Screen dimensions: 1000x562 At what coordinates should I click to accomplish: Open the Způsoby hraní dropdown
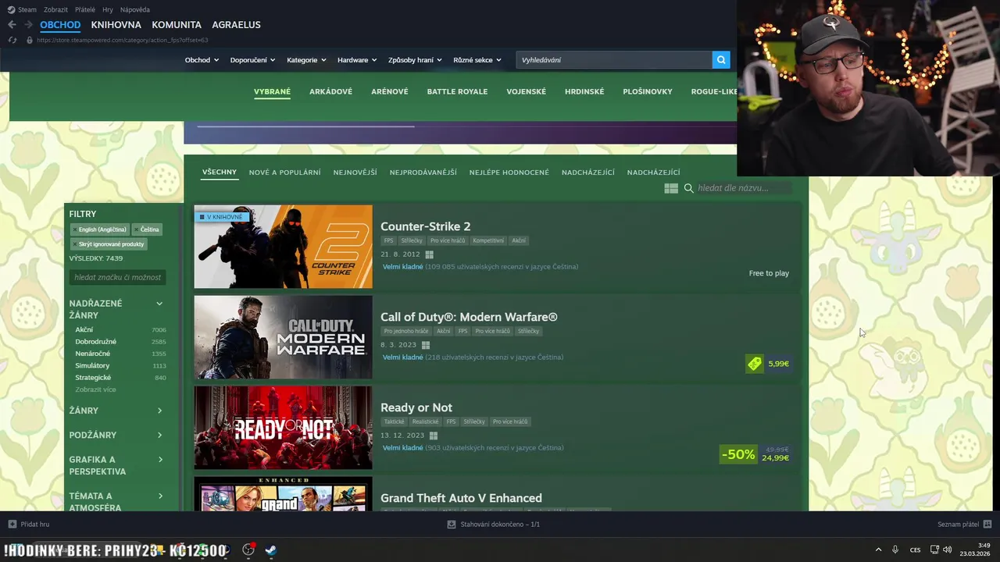coord(415,60)
